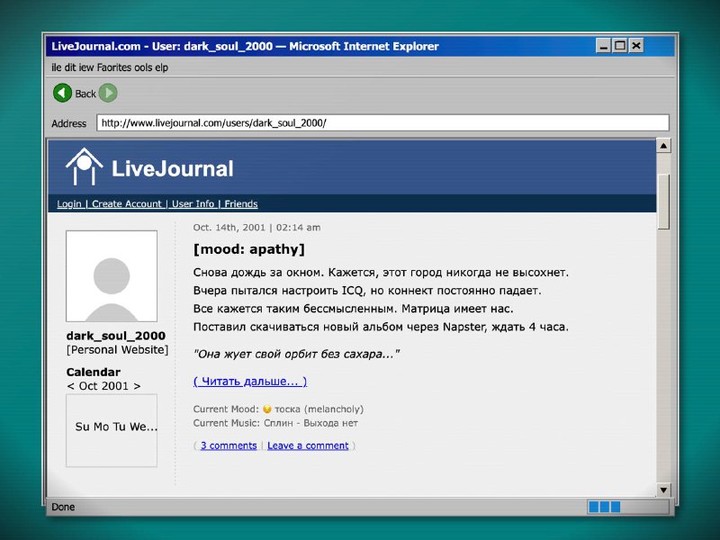720x540 pixels.
Task: Maximize the Internet Explorer window
Action: click(x=619, y=45)
